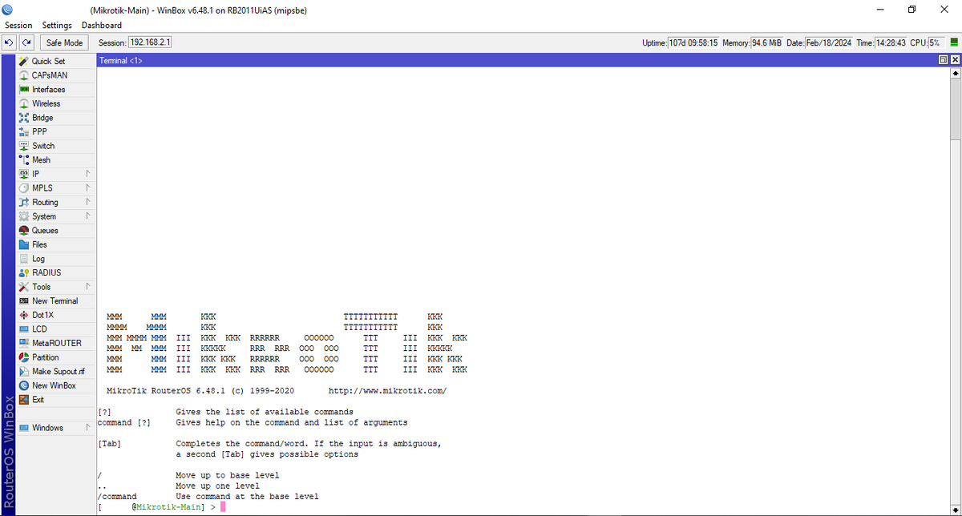Click the Undo arrow button

point(10,42)
